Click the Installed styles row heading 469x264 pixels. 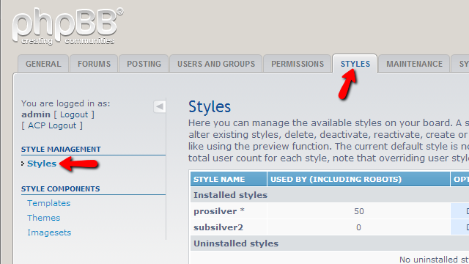pos(230,195)
